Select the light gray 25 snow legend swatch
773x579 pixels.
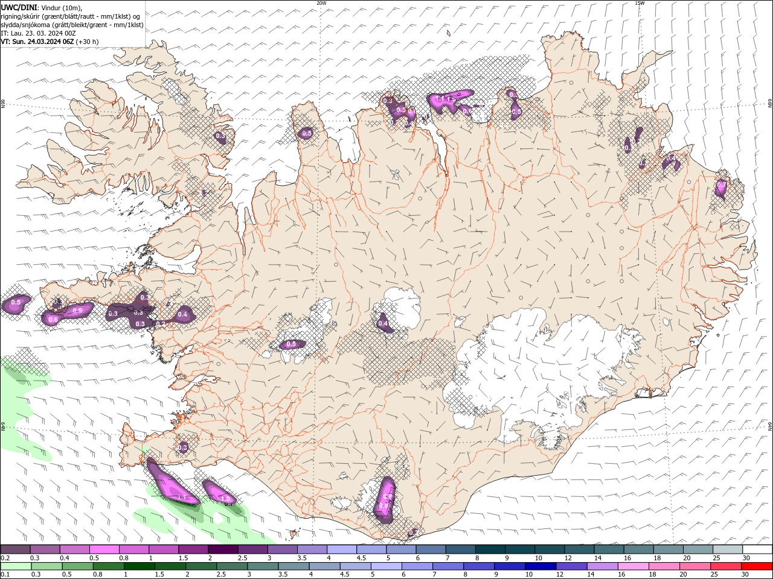728,549
